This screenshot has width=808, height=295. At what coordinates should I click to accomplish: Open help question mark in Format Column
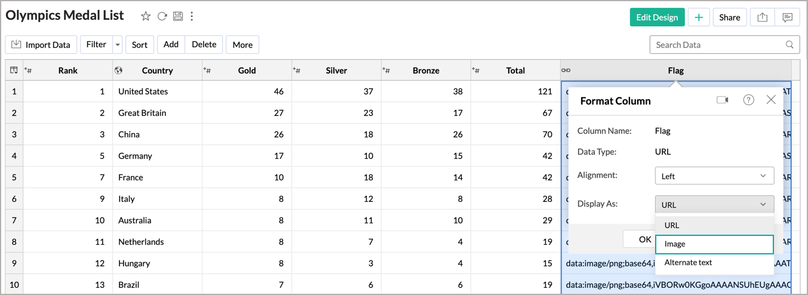[748, 100]
